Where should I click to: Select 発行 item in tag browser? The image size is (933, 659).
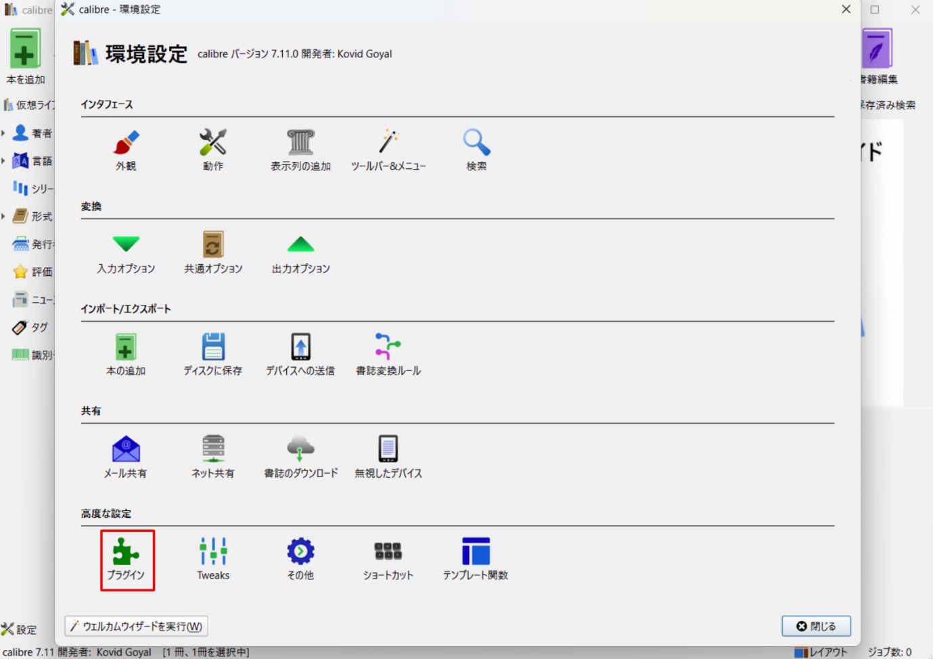point(33,244)
